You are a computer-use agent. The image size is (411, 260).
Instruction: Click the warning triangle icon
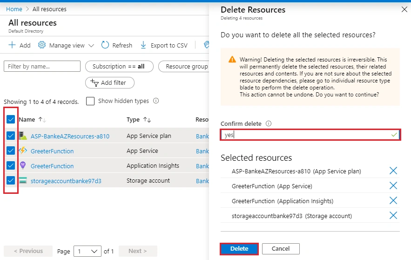232,59
